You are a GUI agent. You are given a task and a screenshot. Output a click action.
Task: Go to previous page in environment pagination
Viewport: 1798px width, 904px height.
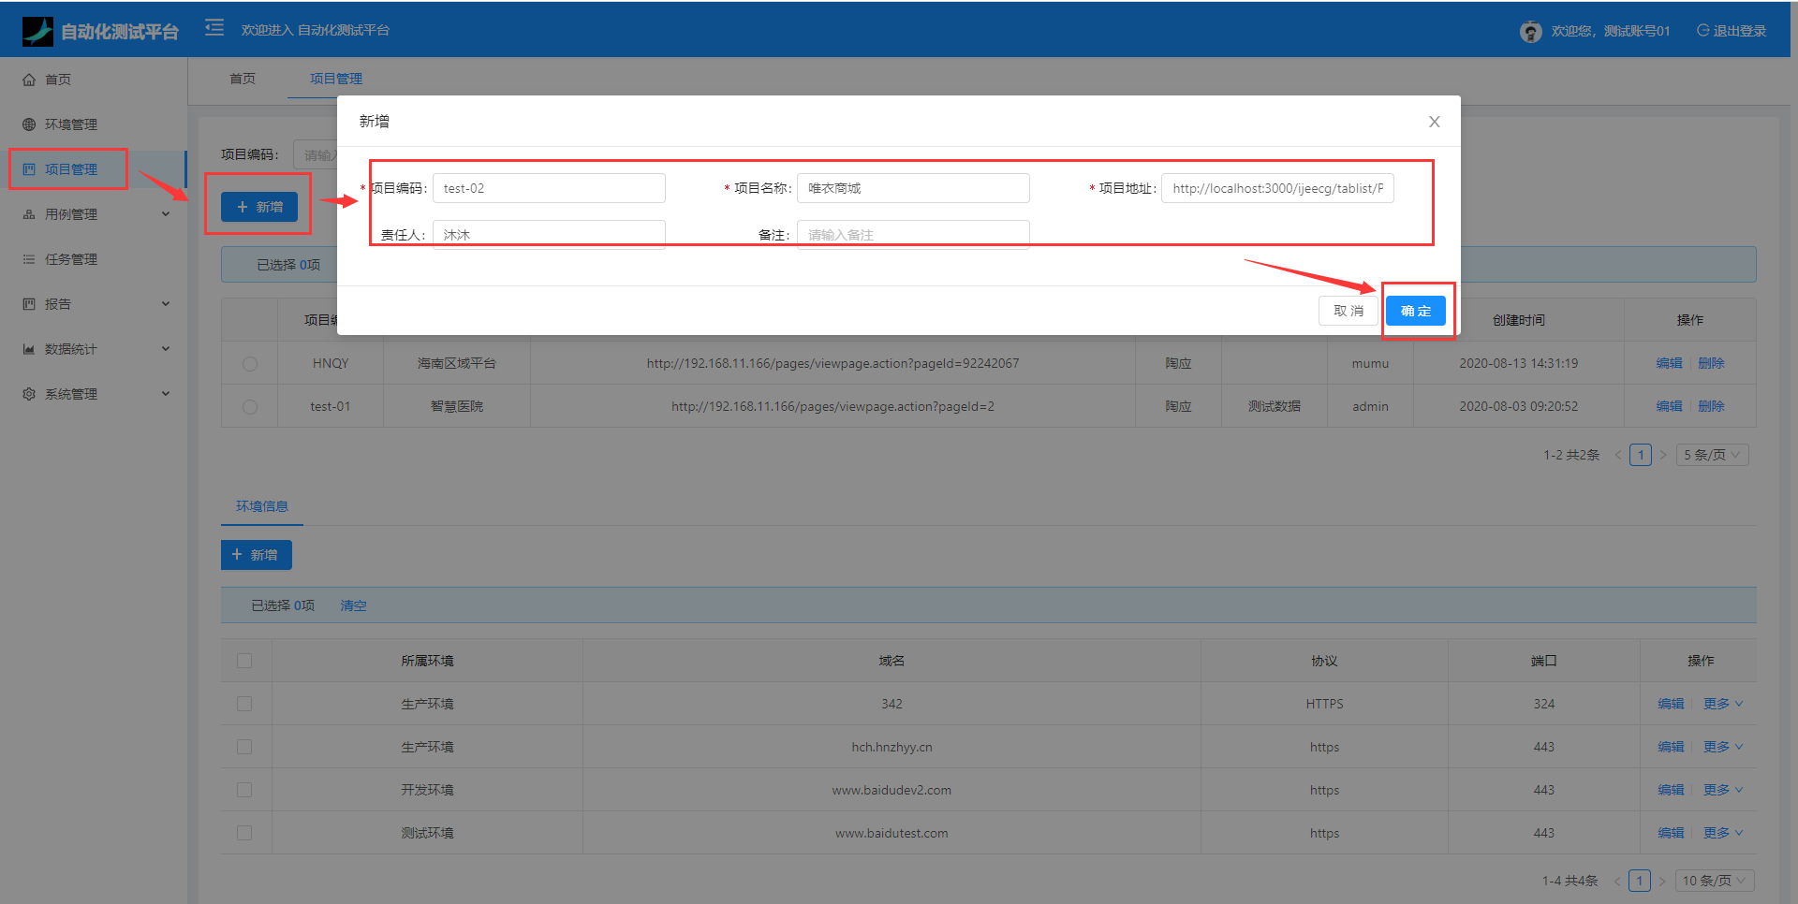(1617, 881)
